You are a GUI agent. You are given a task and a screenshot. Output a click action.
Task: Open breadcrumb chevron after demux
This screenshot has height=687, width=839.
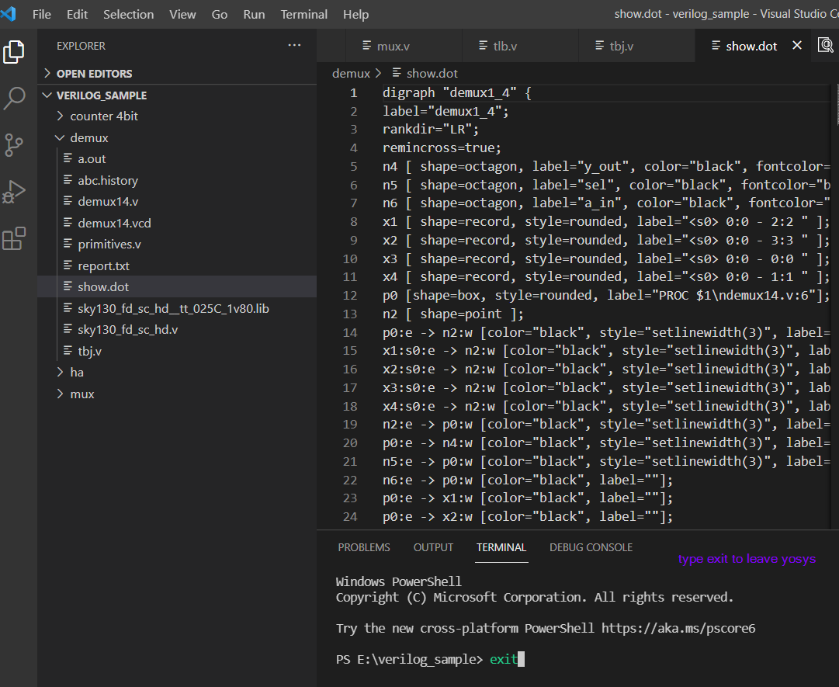[x=378, y=73]
